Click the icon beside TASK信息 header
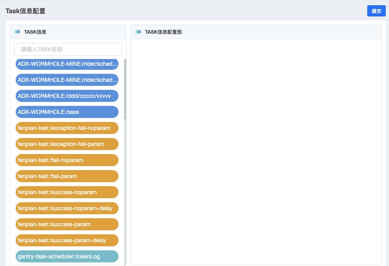 point(18,32)
